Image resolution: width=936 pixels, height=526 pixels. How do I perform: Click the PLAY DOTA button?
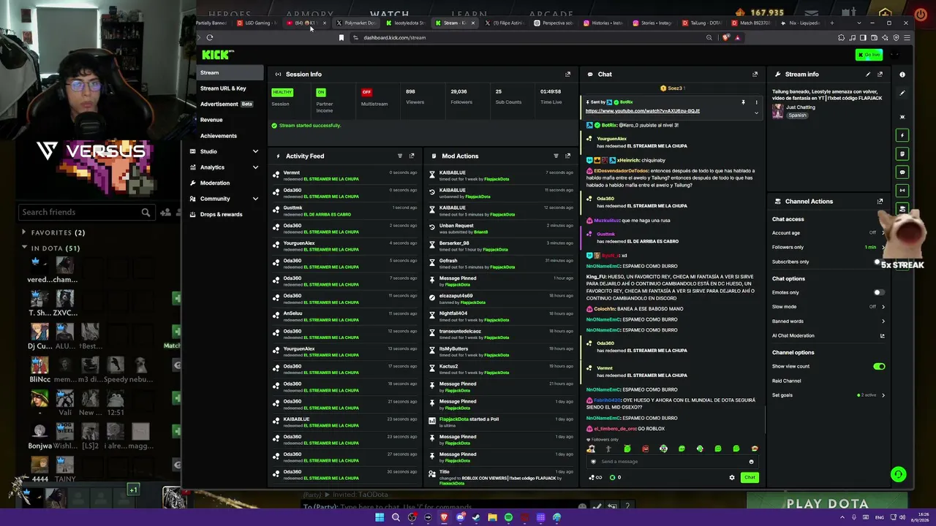[827, 503]
